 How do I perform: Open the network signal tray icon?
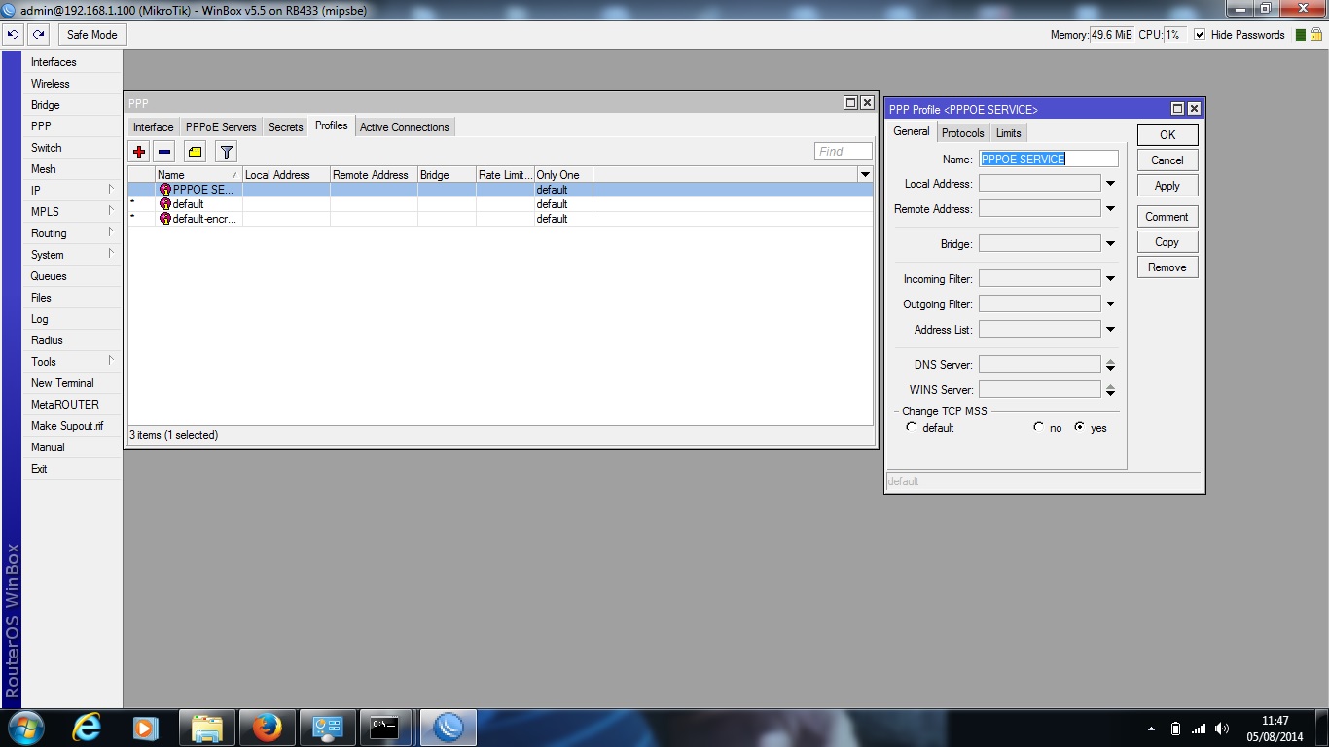click(1199, 729)
